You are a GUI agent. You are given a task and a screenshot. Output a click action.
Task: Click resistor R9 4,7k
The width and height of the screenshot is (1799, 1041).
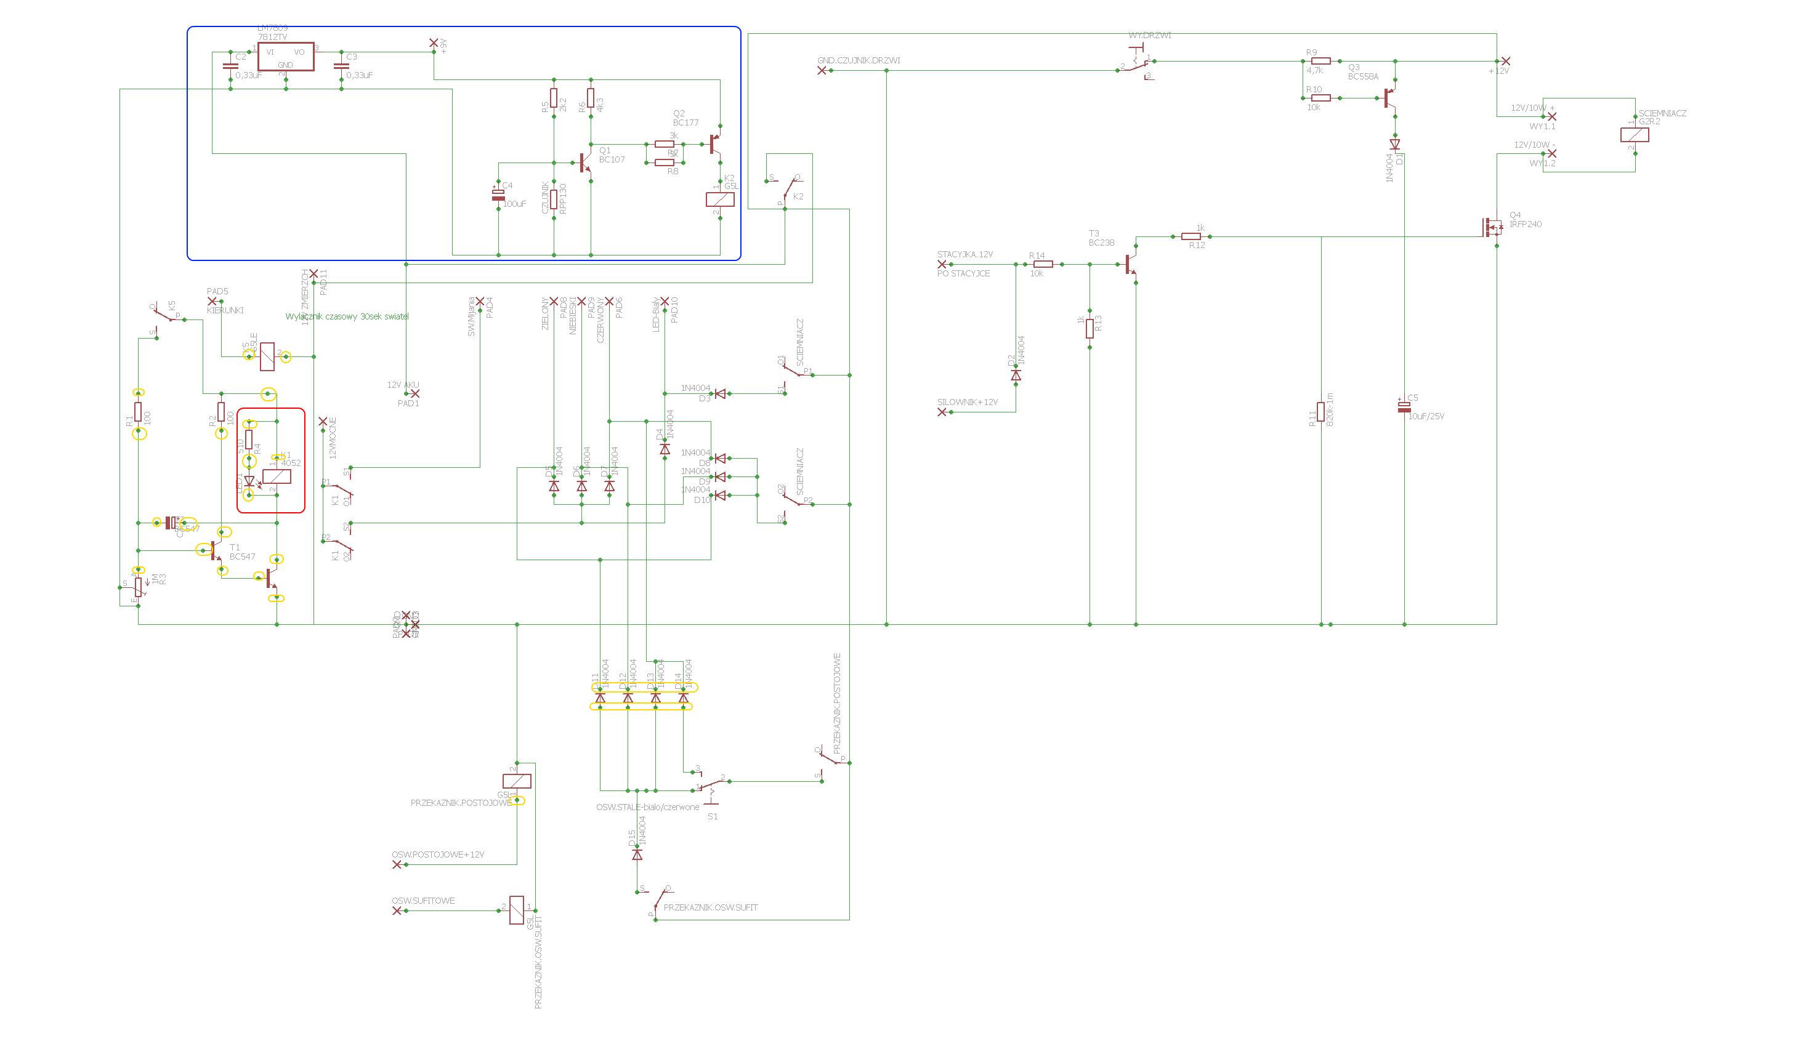pyautogui.click(x=1320, y=62)
